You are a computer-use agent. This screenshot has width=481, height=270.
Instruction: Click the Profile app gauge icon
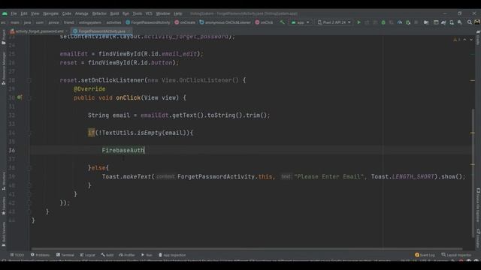(400, 22)
